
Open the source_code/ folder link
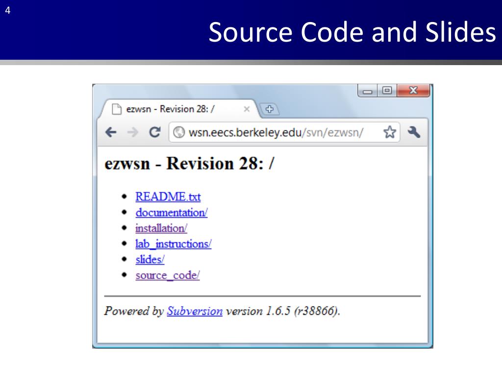tap(168, 275)
